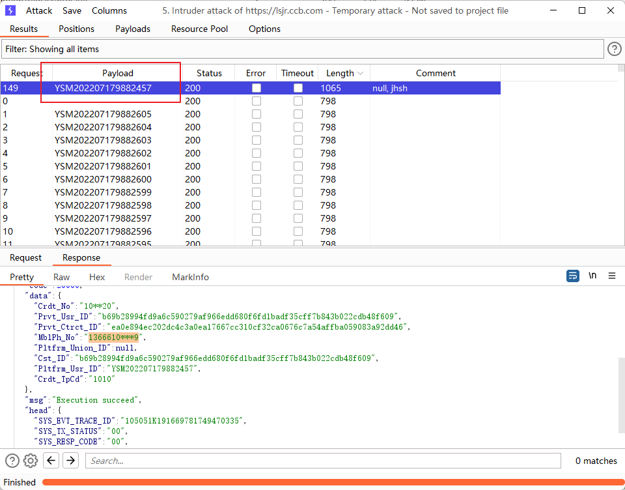This screenshot has height=490, width=625.
Task: Open the response editor hamburger menu
Action: (x=612, y=276)
